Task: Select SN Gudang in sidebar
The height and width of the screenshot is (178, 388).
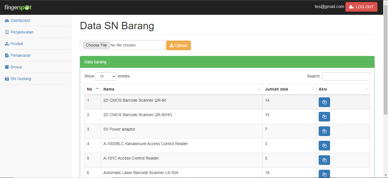Action: point(21,79)
